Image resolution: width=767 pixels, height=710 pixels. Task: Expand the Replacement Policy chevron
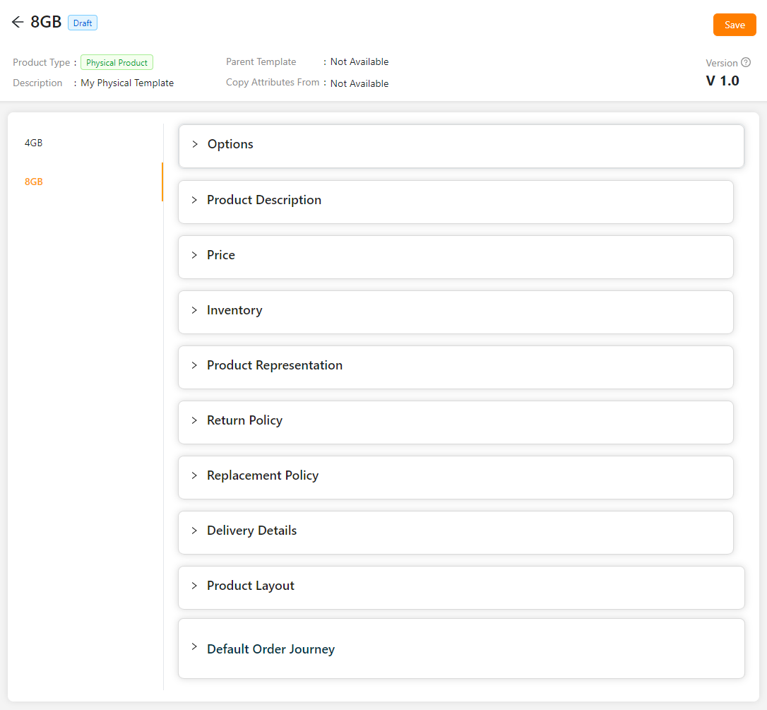pos(194,475)
